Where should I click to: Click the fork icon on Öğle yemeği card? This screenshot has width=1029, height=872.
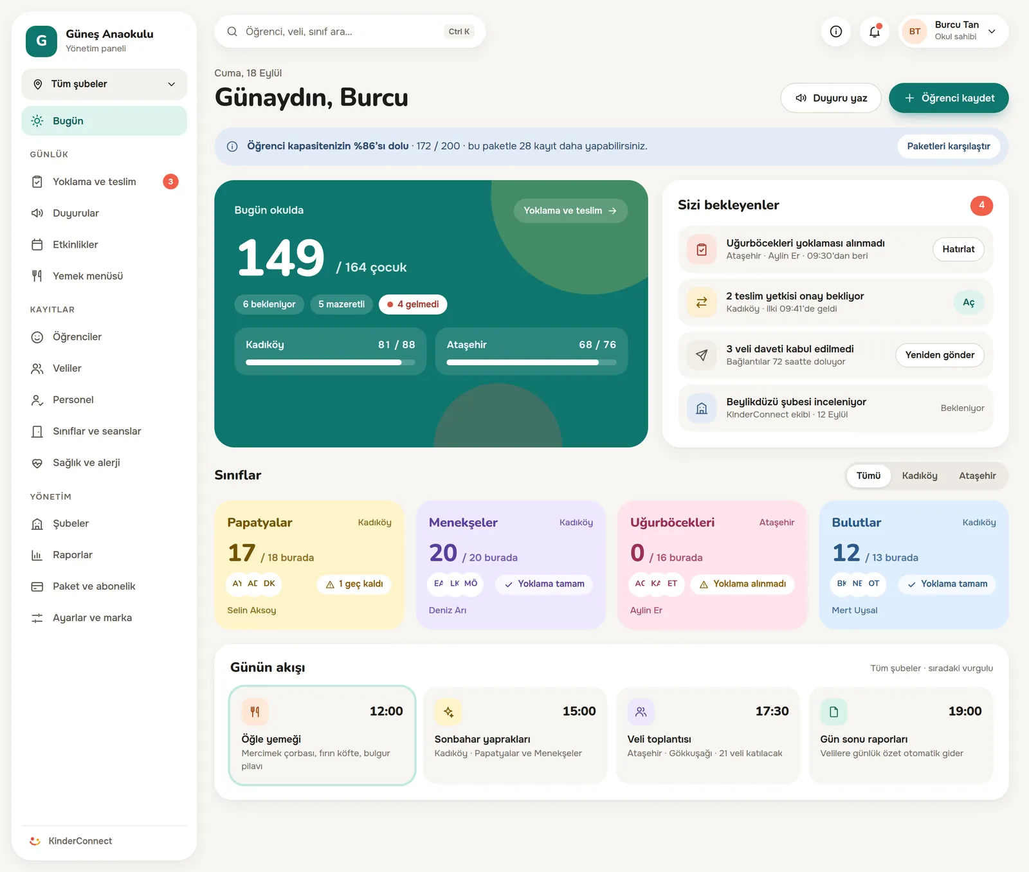click(x=255, y=711)
